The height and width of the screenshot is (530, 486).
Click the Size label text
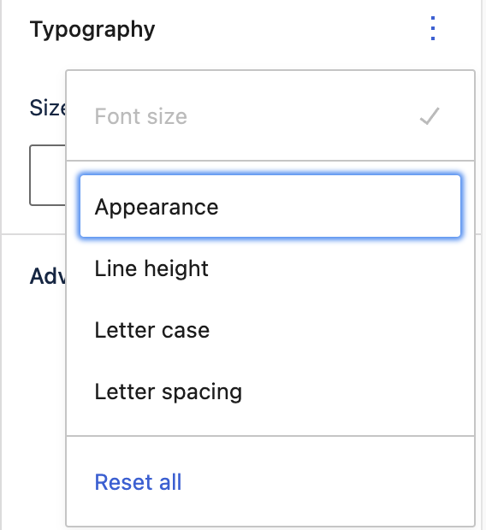47,108
